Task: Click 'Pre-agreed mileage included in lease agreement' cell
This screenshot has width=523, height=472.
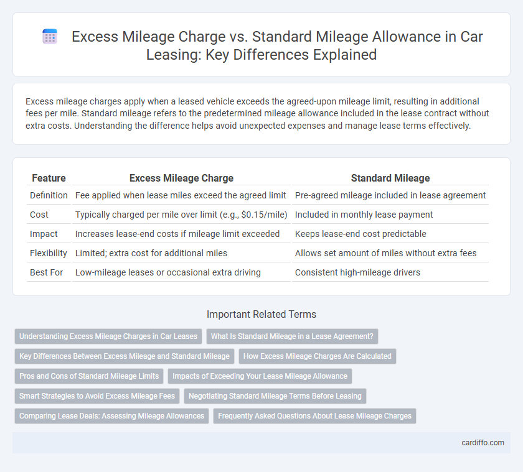Action: (390, 195)
